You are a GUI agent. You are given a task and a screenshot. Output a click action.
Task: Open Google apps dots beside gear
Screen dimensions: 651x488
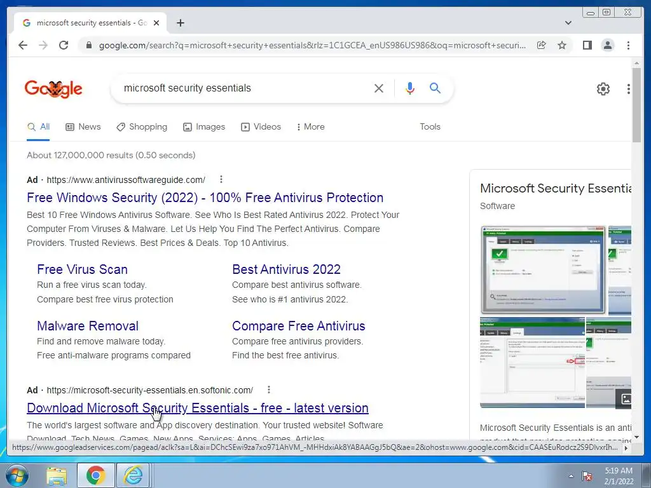coord(629,88)
